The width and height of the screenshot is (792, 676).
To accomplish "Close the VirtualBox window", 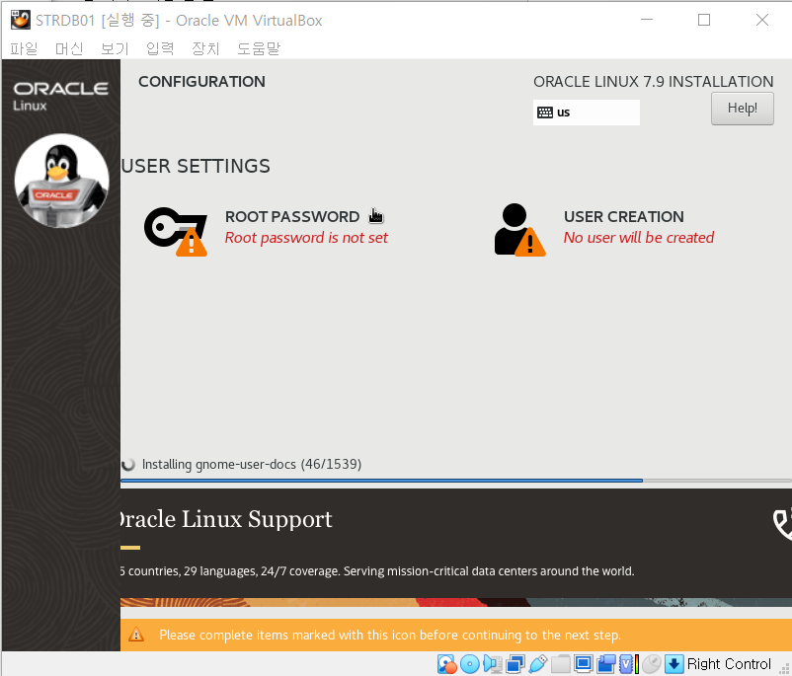I will tap(762, 20).
